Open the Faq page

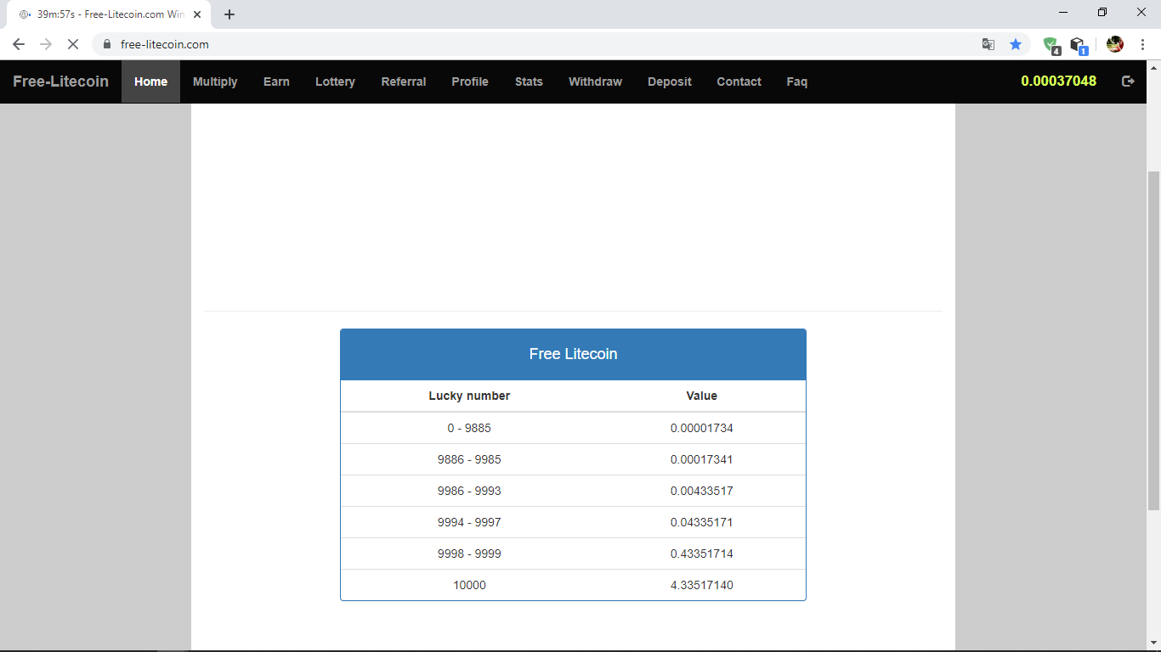pos(797,81)
